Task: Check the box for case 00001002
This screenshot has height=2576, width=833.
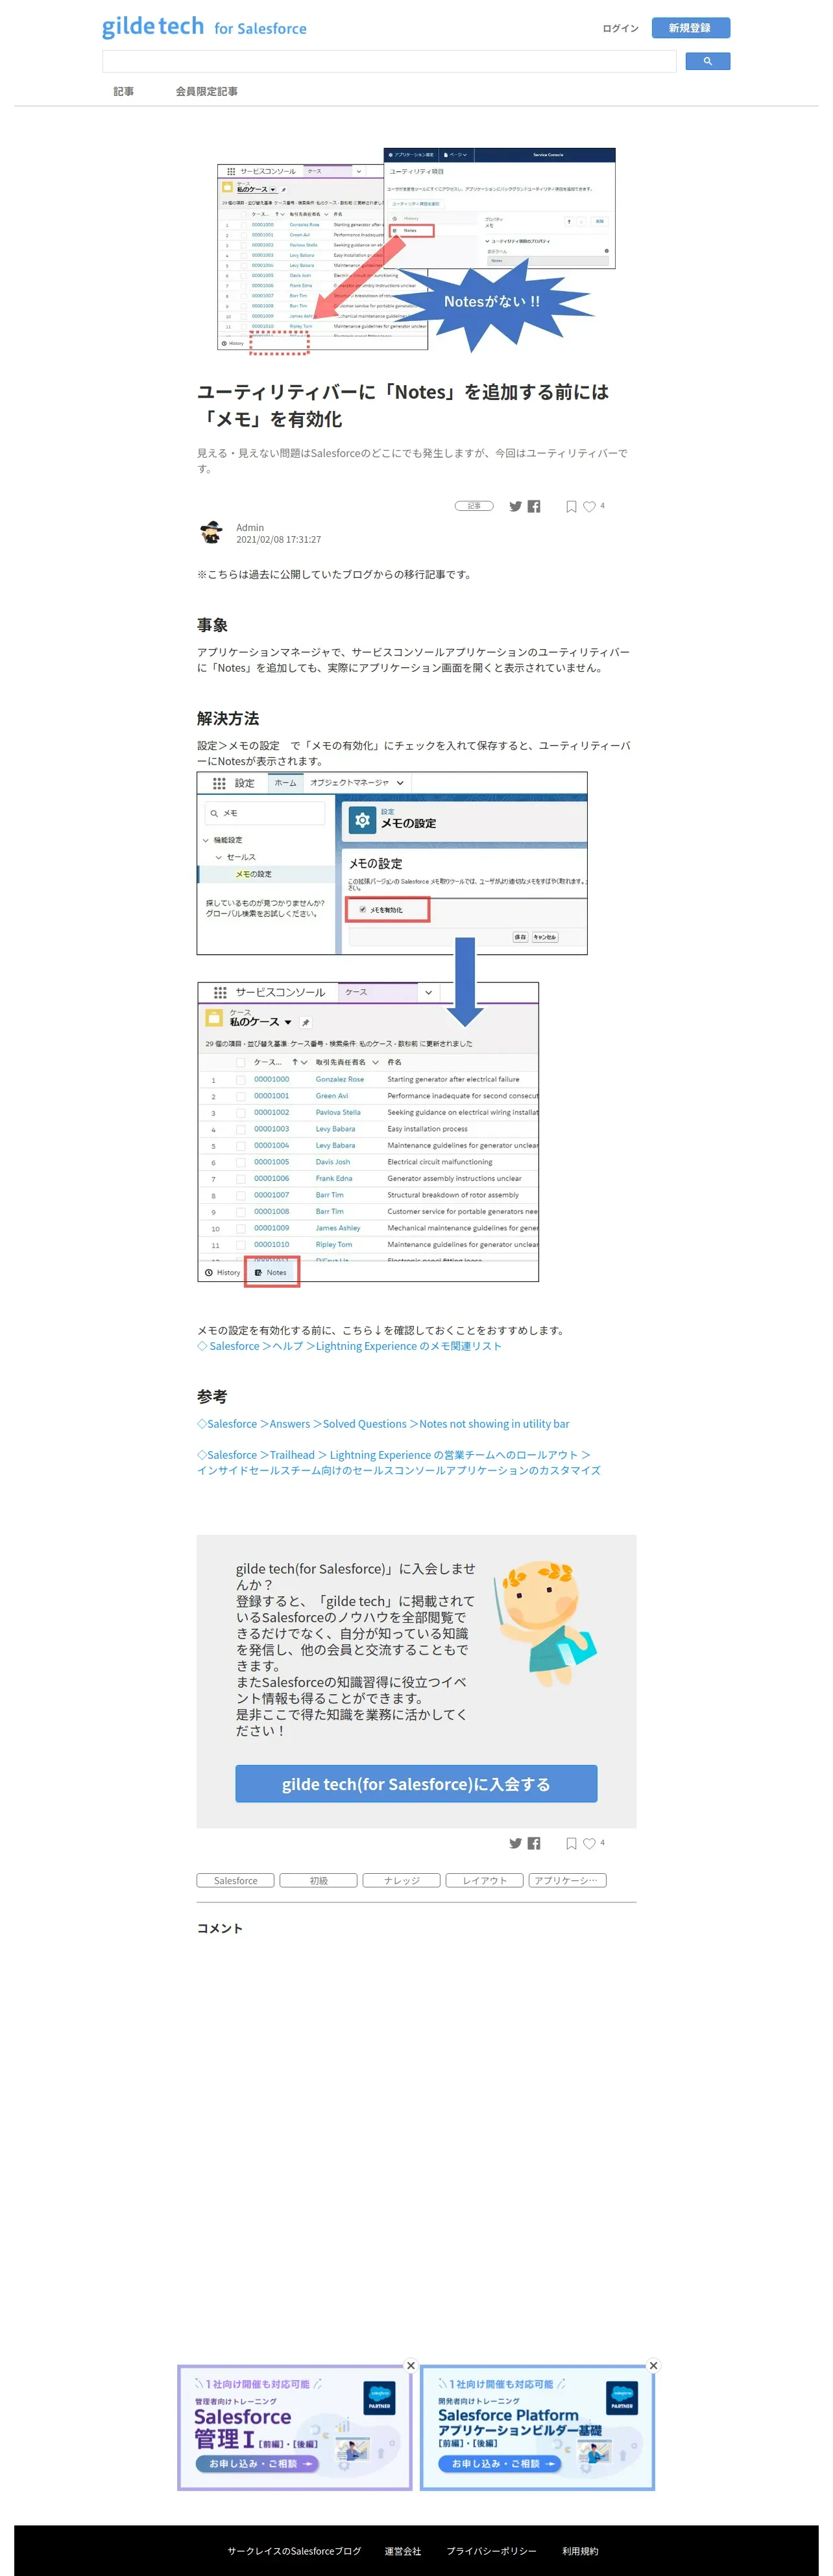Action: click(240, 1112)
